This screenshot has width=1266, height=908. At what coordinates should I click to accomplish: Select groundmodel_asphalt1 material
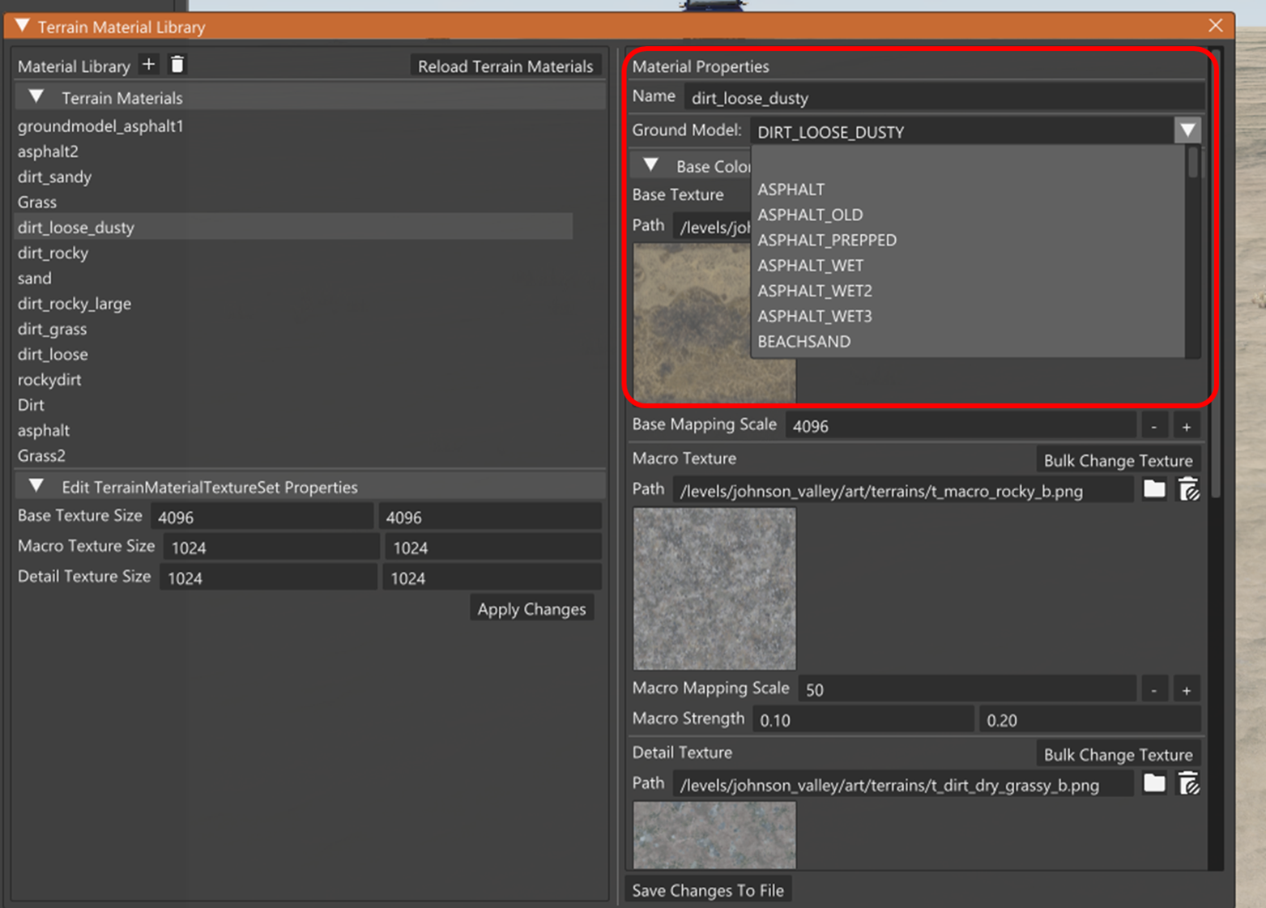(x=100, y=126)
